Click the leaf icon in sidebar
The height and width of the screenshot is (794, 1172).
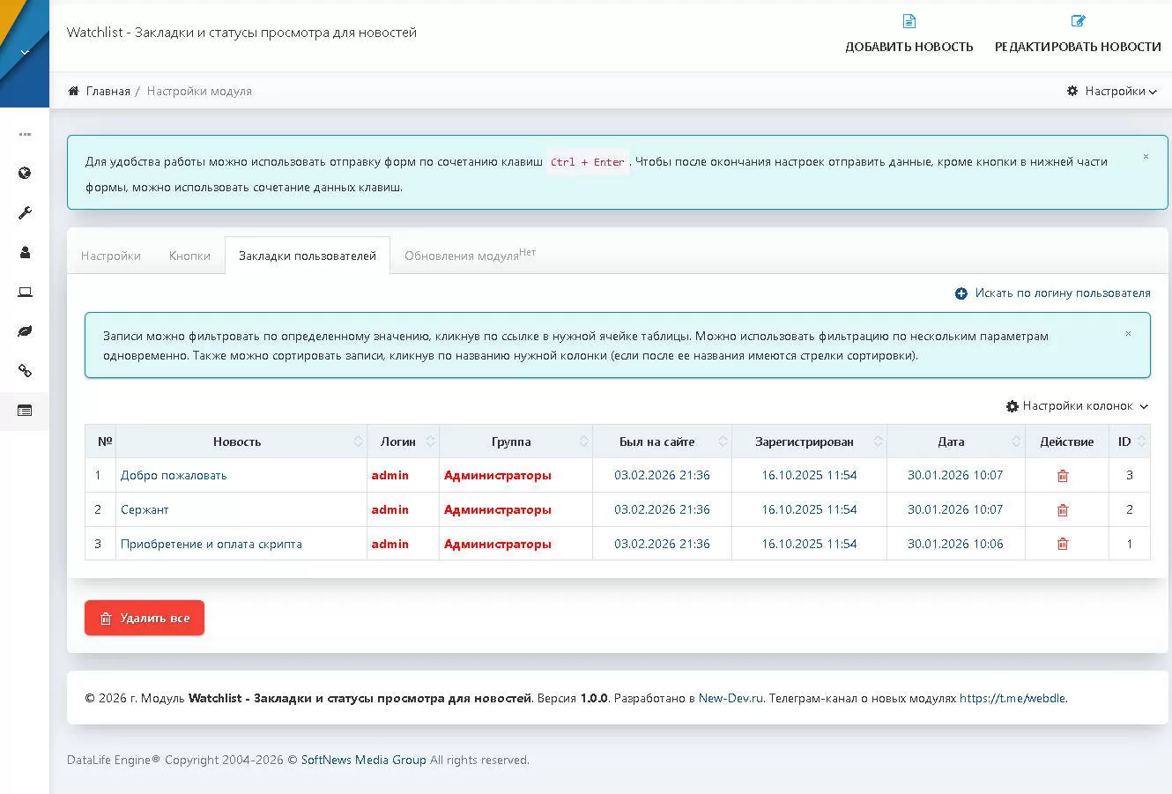pyautogui.click(x=25, y=332)
